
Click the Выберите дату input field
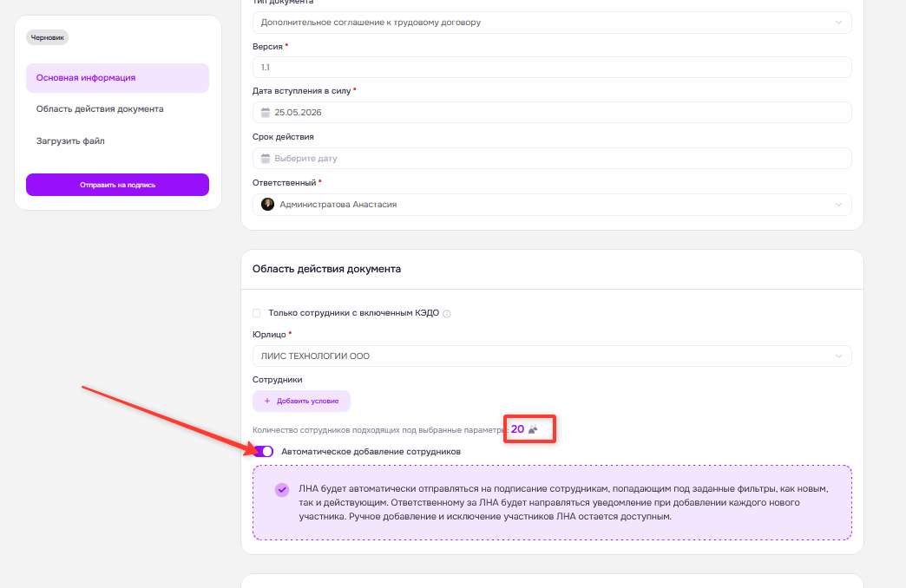[552, 158]
